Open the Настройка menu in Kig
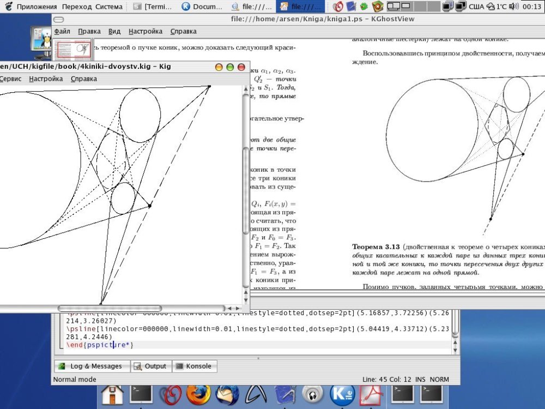This screenshot has height=409, width=545. (x=46, y=79)
